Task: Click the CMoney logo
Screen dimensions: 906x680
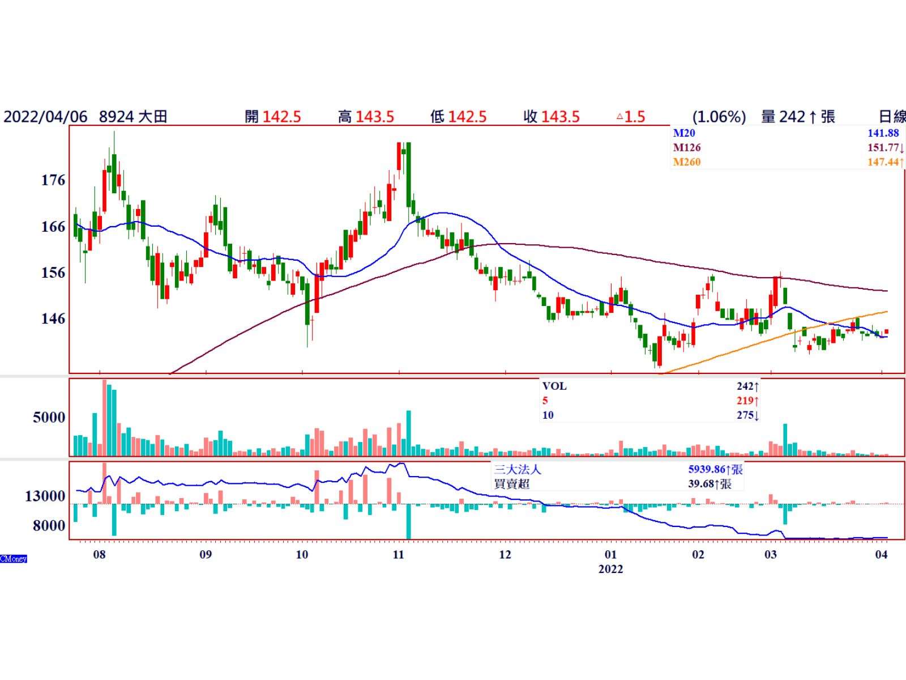Action: (14, 559)
